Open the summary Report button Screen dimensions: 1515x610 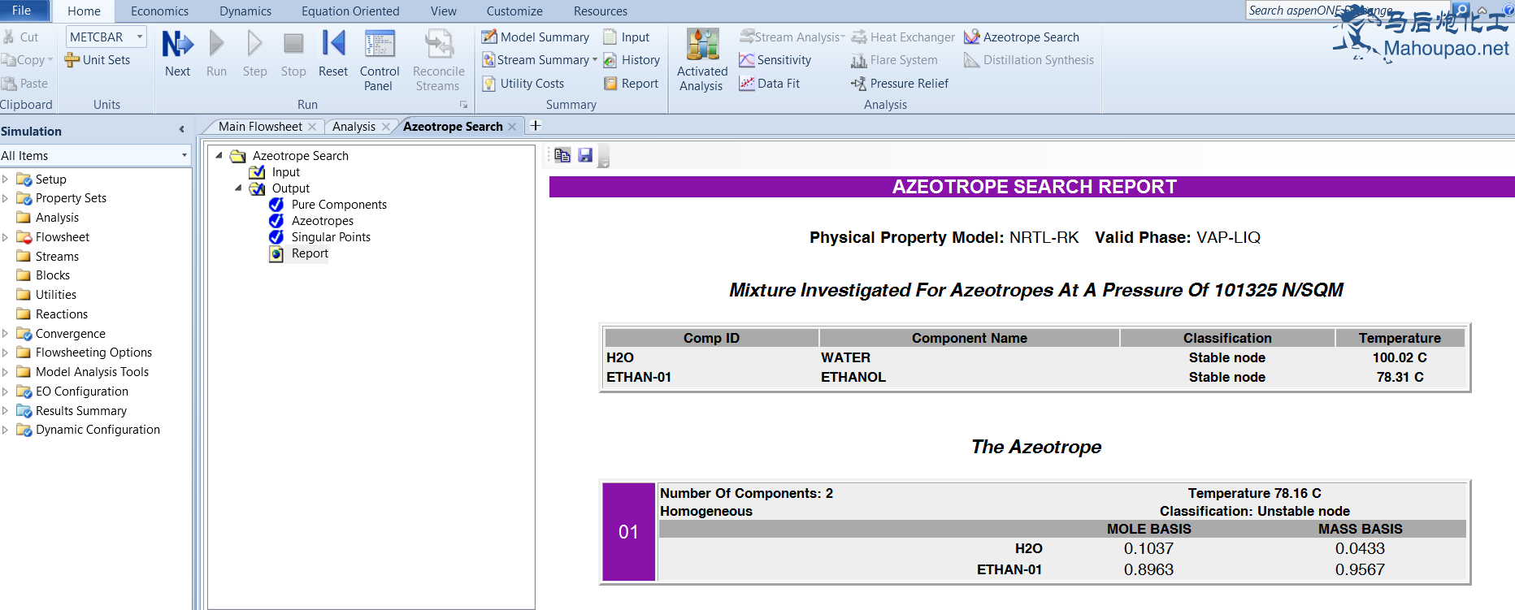pyautogui.click(x=631, y=84)
